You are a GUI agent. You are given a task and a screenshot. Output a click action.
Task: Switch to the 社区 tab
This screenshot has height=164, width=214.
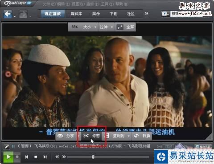tap(131, 14)
